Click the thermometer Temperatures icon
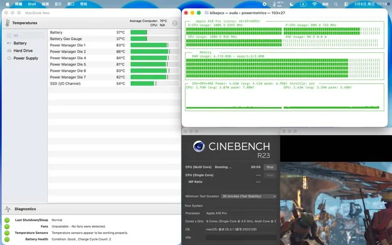 [8, 23]
